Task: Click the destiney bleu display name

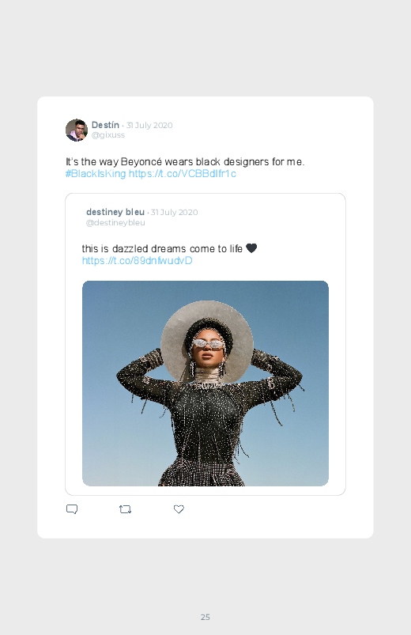Action: coord(115,212)
